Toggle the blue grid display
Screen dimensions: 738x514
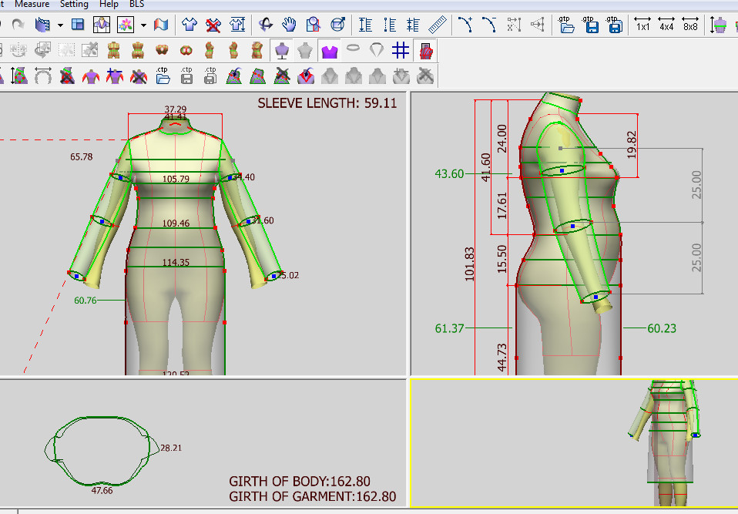[400, 51]
